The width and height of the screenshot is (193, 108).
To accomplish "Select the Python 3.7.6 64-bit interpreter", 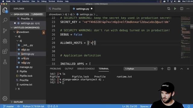I will coord(33,106).
